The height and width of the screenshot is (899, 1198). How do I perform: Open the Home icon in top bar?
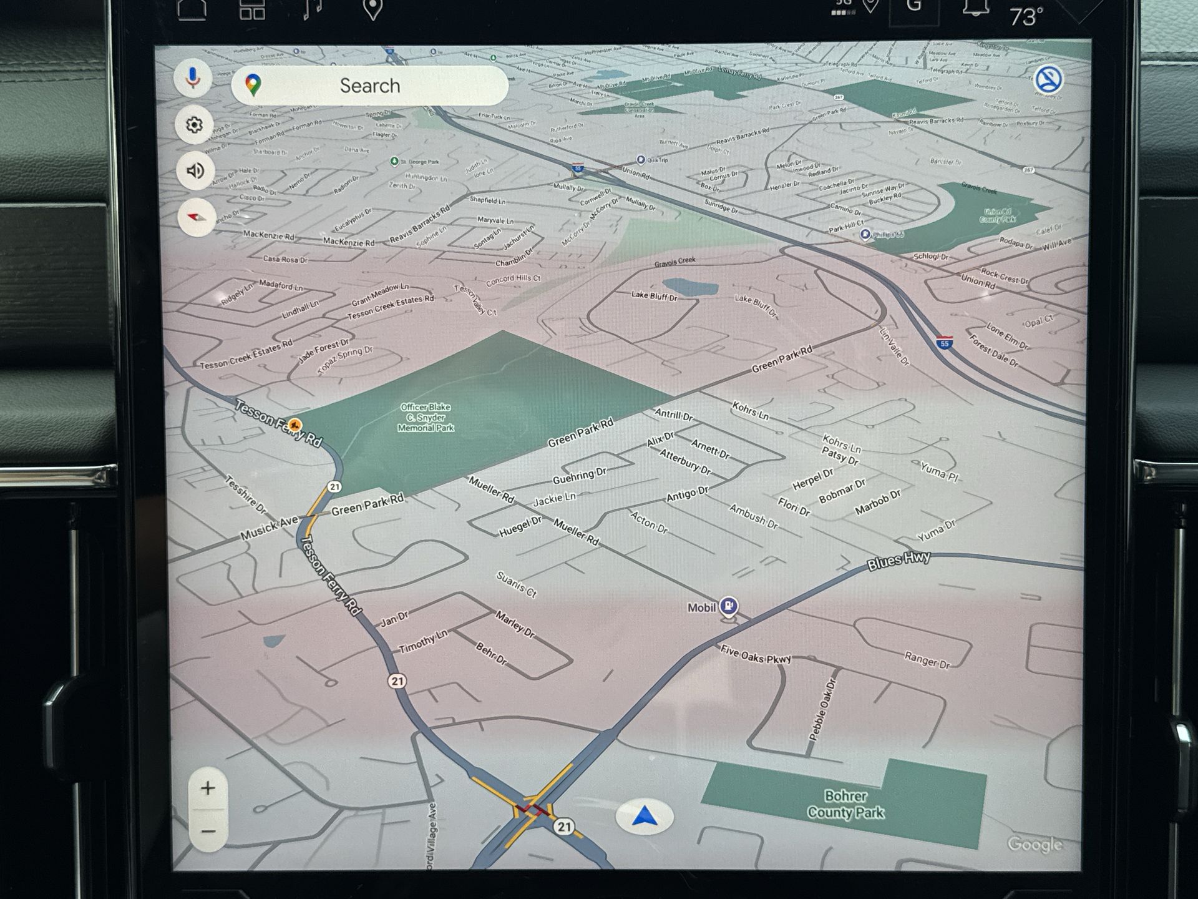tap(192, 9)
